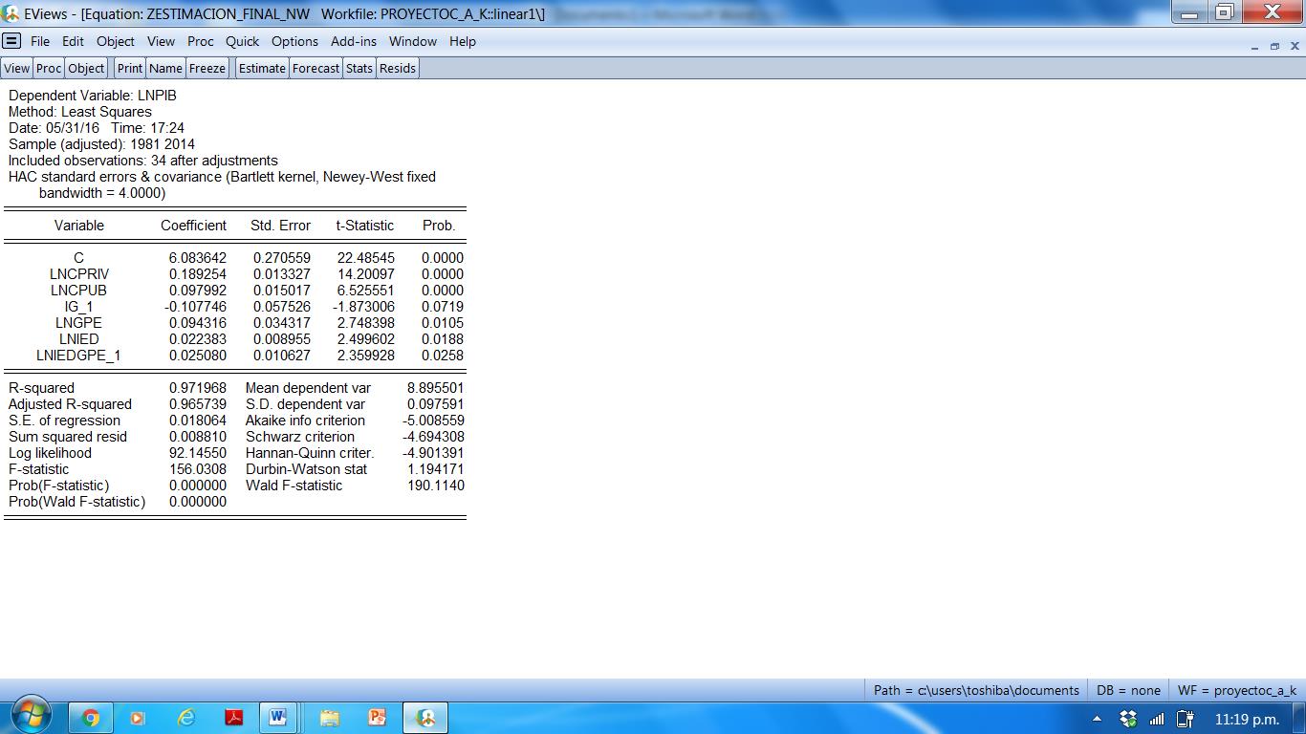Open the Help menu
Screen dimensions: 1306x734
click(463, 41)
